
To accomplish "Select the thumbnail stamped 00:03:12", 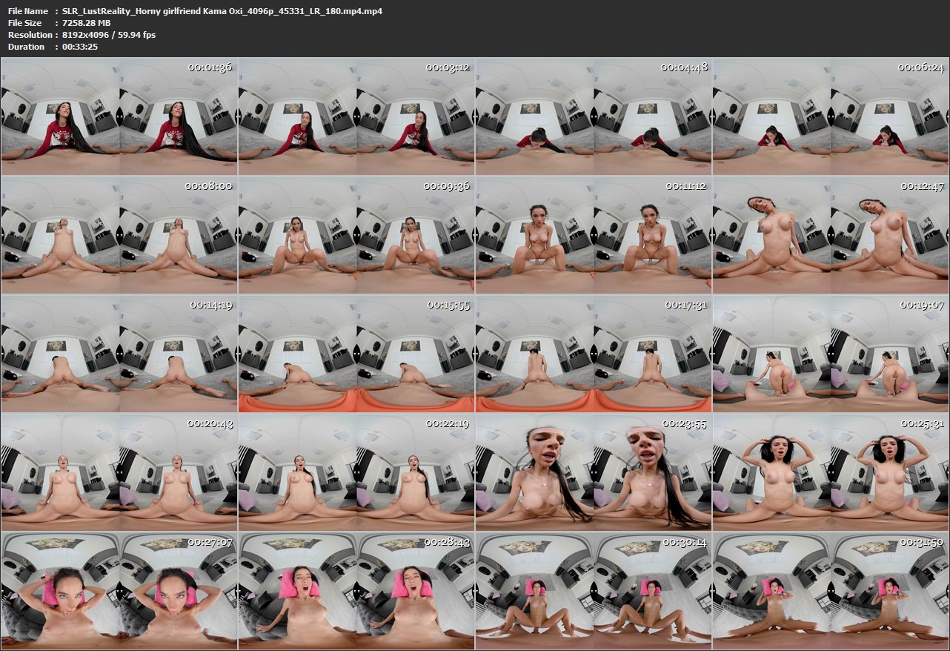I will 356,116.
